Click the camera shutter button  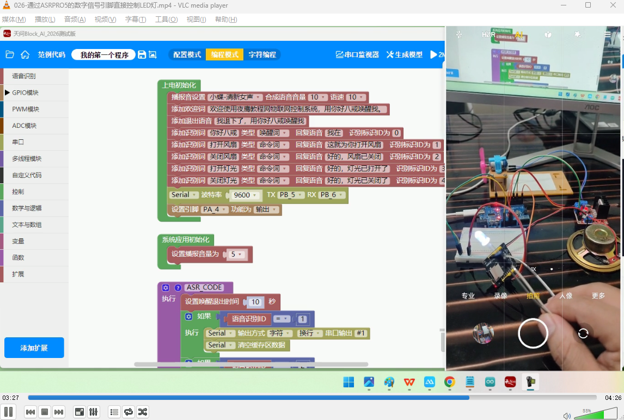(533, 333)
